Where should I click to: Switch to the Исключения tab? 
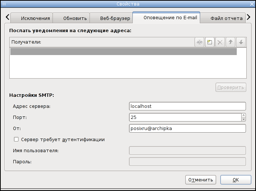pos(32,18)
